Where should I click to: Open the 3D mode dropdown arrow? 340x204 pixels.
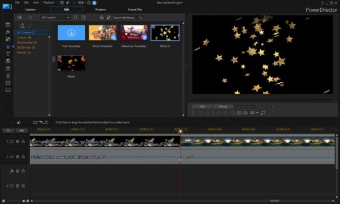click(x=257, y=113)
